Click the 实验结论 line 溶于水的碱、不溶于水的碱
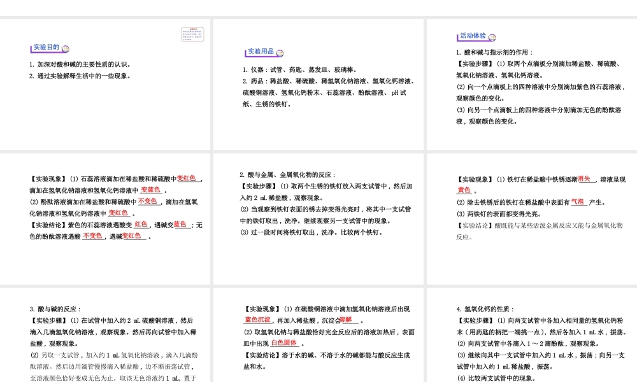 pos(327,361)
